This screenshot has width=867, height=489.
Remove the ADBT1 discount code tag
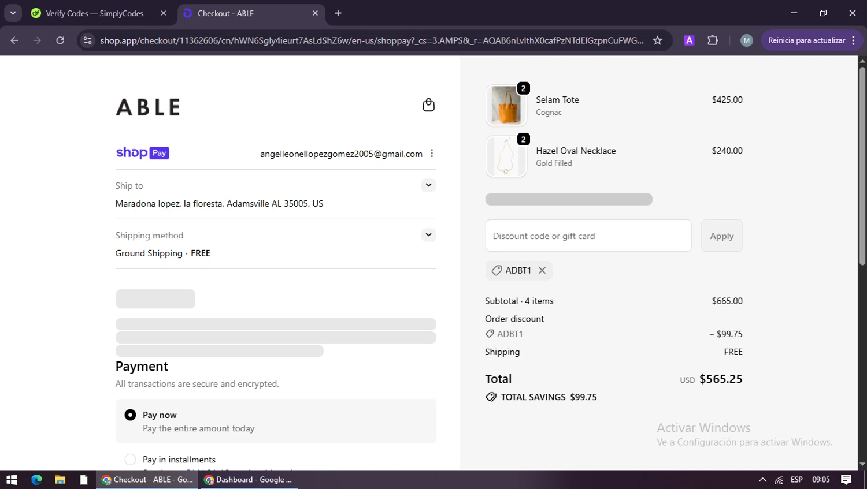pos(542,270)
